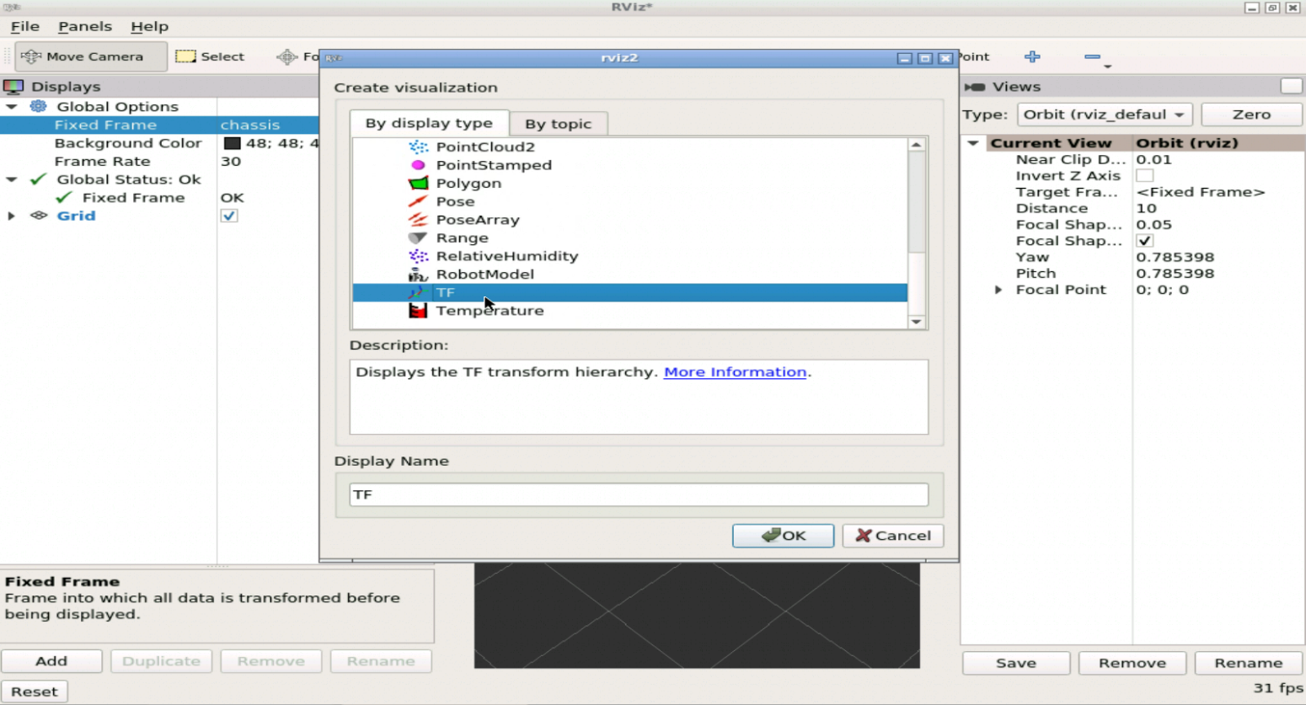This screenshot has height=705, width=1306.
Task: Click the Views panel float button
Action: pos(1291,86)
